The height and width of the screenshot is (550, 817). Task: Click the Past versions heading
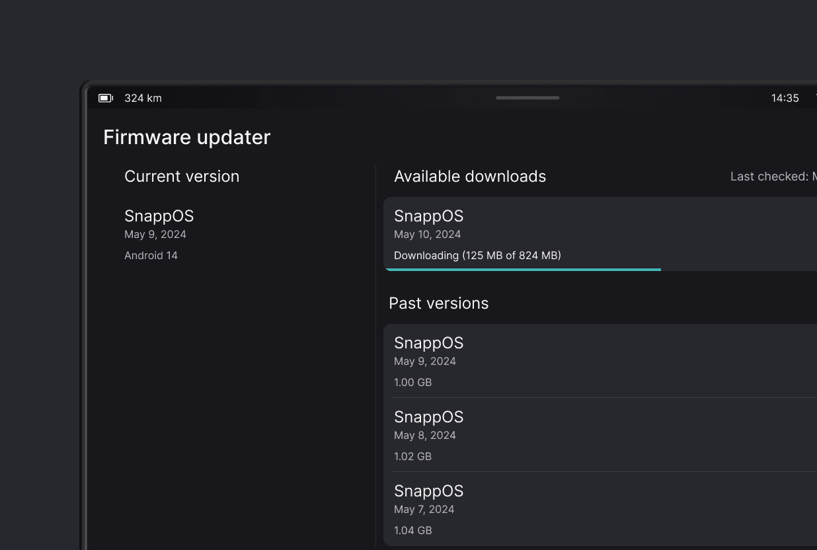(x=439, y=303)
